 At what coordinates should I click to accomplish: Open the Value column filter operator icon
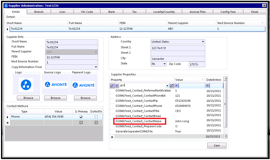tap(176, 86)
